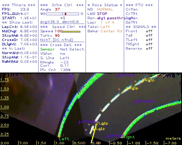182x145 pixels.
Task: Click the red marker on Angle slider
Action: [66, 14]
